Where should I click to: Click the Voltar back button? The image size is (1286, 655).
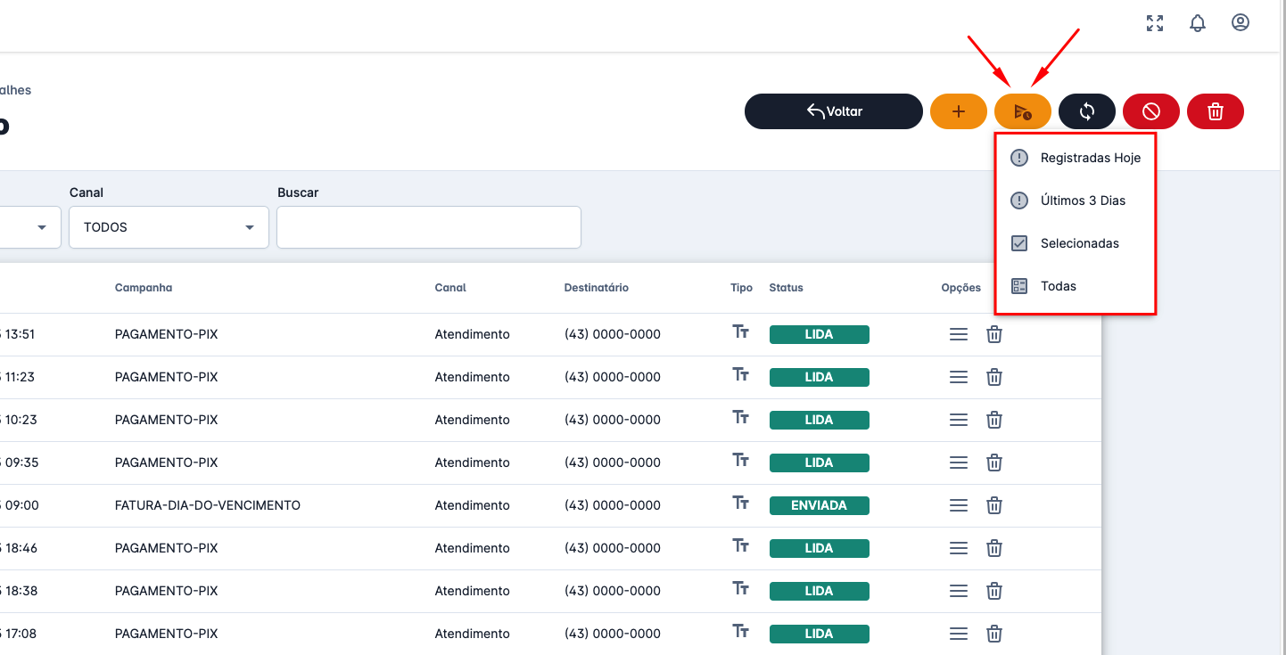pyautogui.click(x=834, y=111)
